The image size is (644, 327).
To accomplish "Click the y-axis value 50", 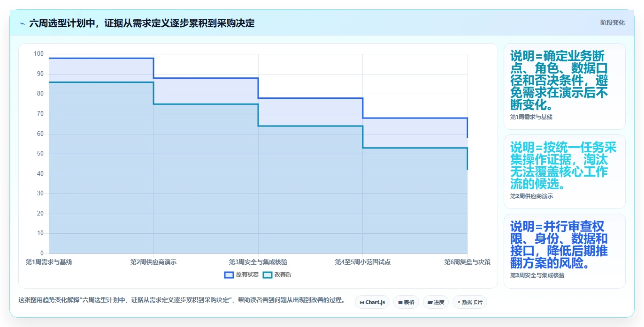I will point(40,154).
